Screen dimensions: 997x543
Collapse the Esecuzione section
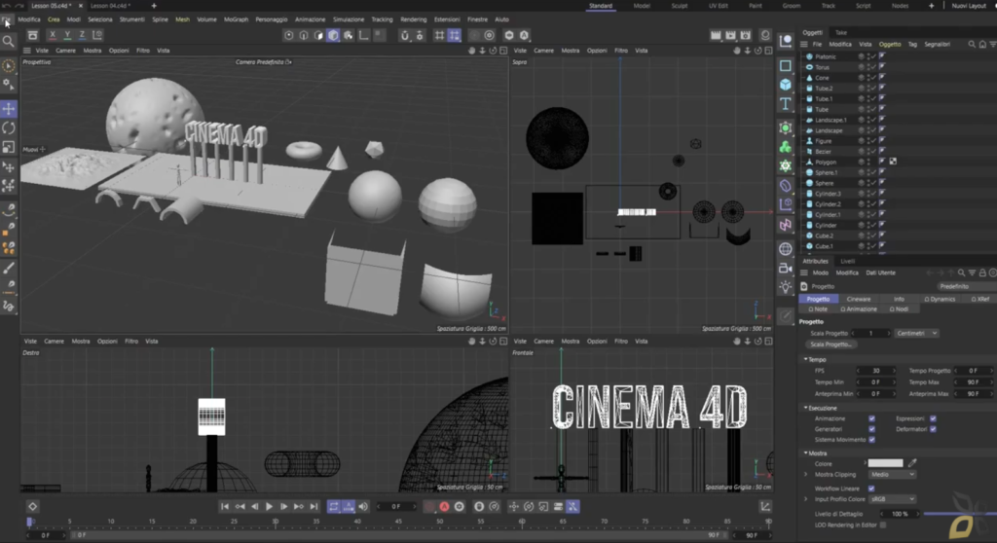point(805,408)
